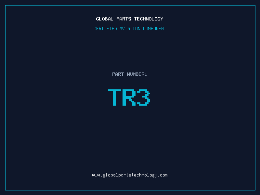Viewport: 260px width, 195px height.
Task: Select the word COMPONENT in the subtitle
Action: click(x=155, y=29)
